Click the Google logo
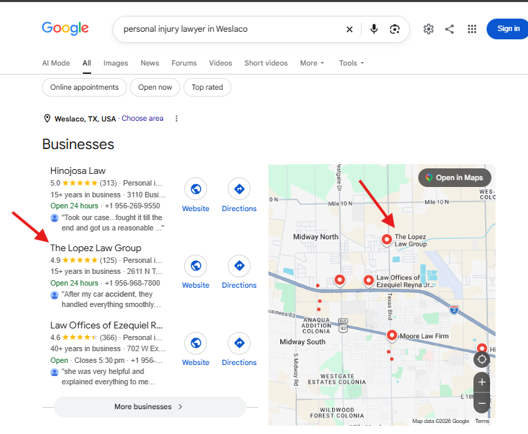This screenshot has height=434, width=528. [66, 28]
